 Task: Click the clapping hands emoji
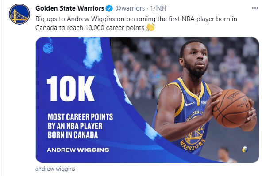(x=150, y=27)
